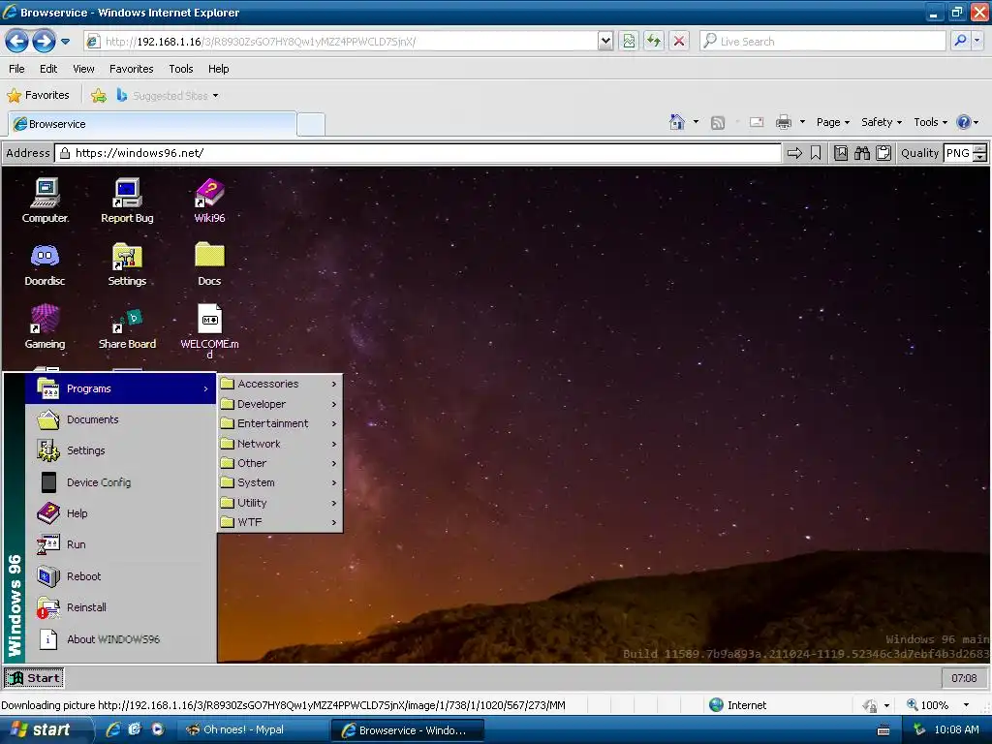This screenshot has width=992, height=744.
Task: Open the Settings desktop shortcut
Action: pos(127,263)
